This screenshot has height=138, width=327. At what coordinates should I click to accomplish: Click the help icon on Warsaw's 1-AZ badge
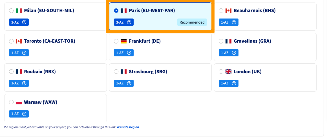click(x=24, y=114)
